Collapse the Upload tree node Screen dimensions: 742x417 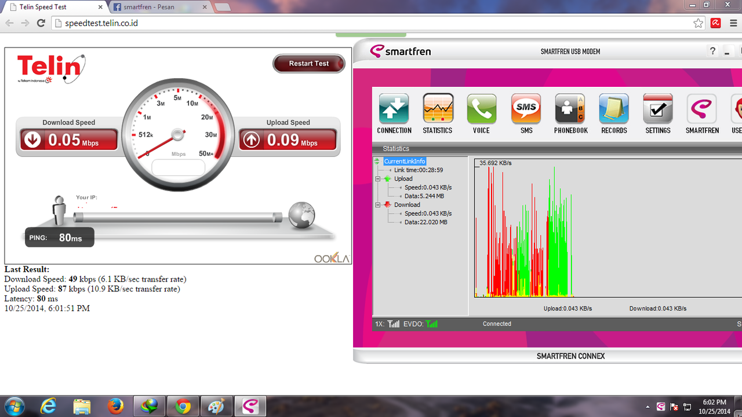[x=378, y=179]
